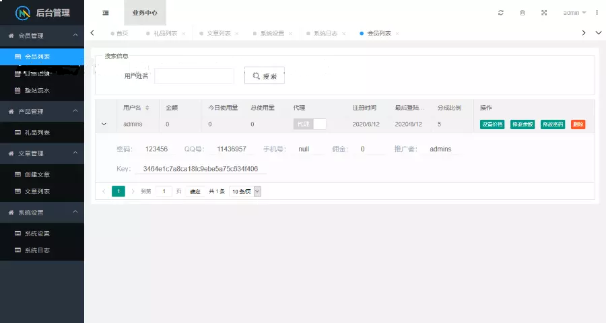The width and height of the screenshot is (606, 323).
Task: Click the 注册时间 value 2020/8/12
Action: [x=366, y=124]
